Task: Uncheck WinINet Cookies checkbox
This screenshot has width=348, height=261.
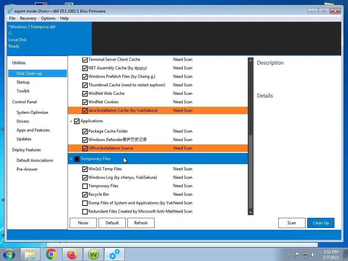Action: 85,102
